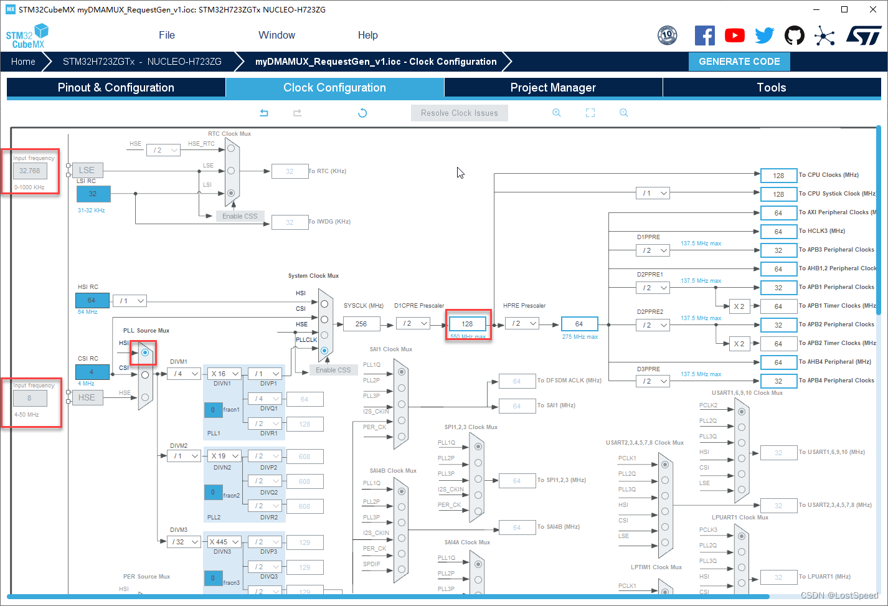Select HSE_RTC in RTC Clock Mux
Screen dimensions: 888x606
pyautogui.click(x=231, y=148)
